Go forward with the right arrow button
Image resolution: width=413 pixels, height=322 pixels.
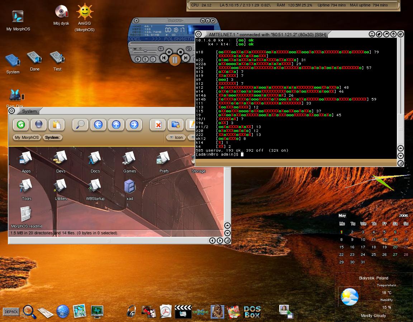(x=134, y=125)
